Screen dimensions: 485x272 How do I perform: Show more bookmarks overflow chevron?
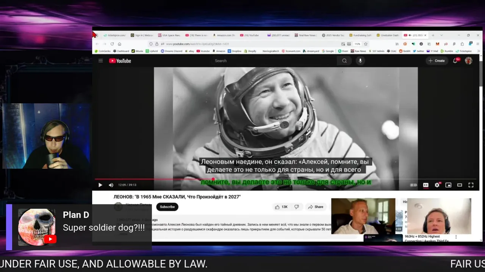point(479,51)
